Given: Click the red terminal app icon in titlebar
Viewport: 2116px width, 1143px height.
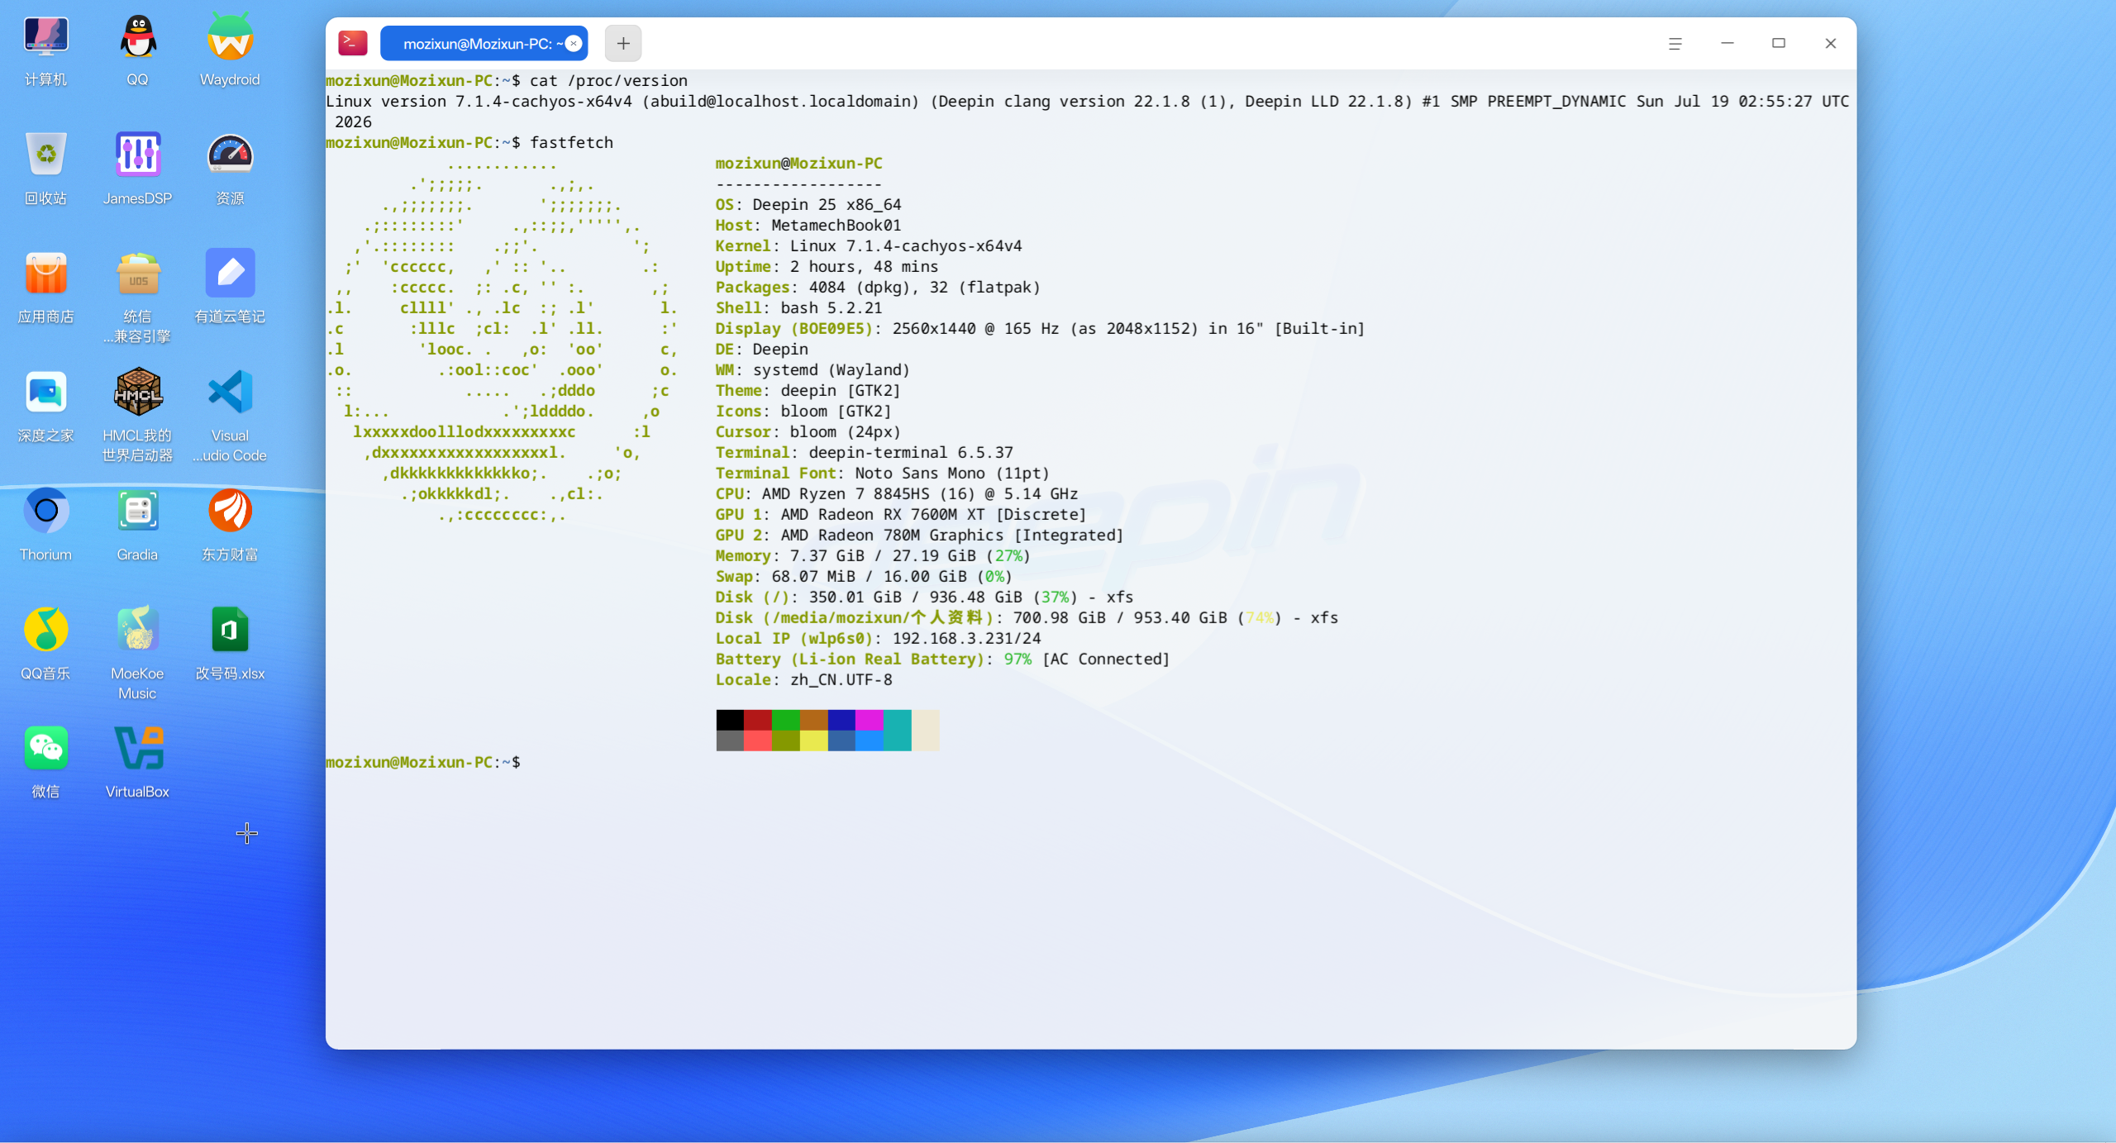Looking at the screenshot, I should (x=353, y=43).
